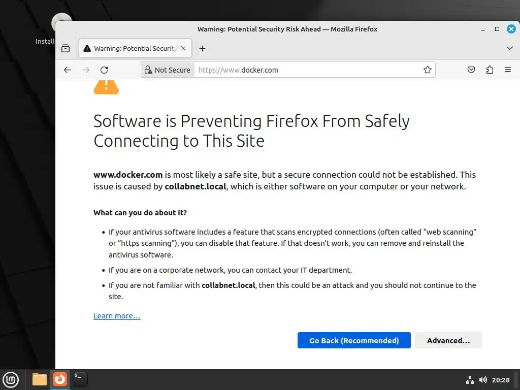Open the Pocket save icon
Image resolution: width=520 pixels, height=390 pixels.
pos(471,70)
